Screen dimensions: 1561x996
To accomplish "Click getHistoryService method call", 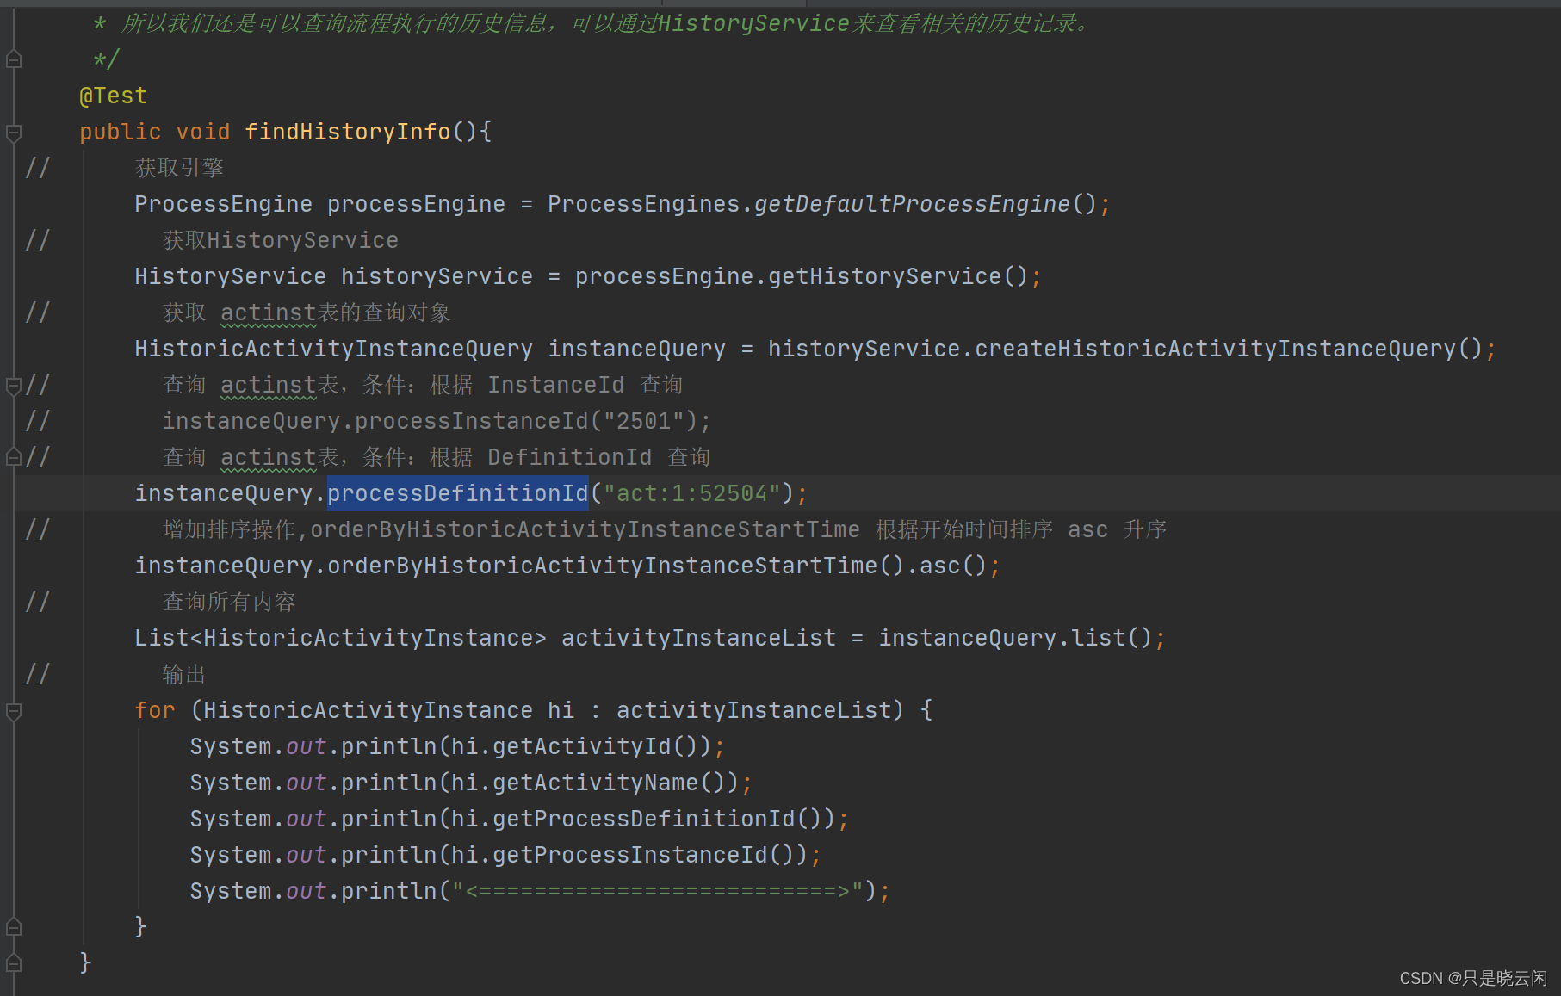I will 884,276.
